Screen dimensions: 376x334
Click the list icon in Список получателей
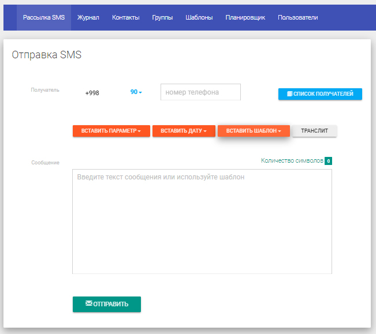[290, 93]
